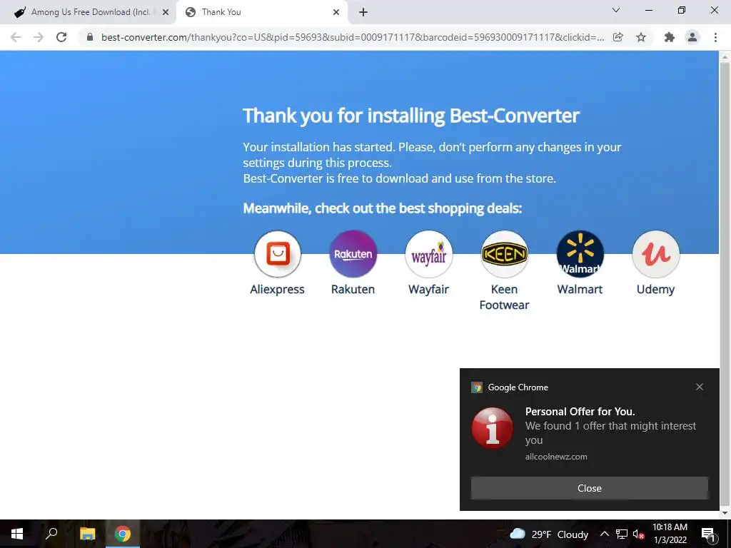This screenshot has height=548, width=731.
Task: Click the scrollbar up arrow
Action: pyautogui.click(x=725, y=57)
